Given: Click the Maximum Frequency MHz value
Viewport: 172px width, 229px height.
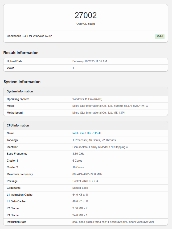Looking at the screenshot, I should [x=87, y=174].
